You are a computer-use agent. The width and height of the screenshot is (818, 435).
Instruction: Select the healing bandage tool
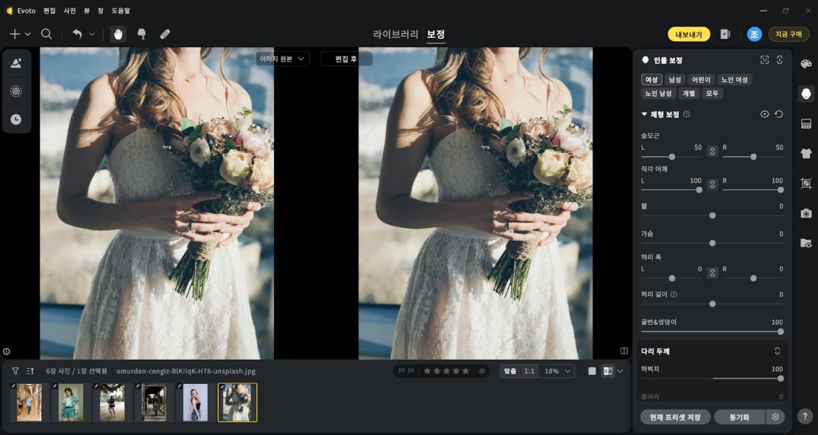point(165,34)
